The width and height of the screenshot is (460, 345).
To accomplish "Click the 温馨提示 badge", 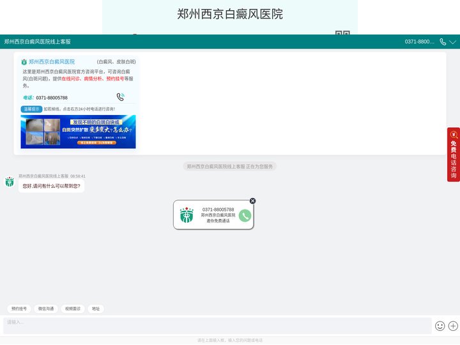I will 31,109.
